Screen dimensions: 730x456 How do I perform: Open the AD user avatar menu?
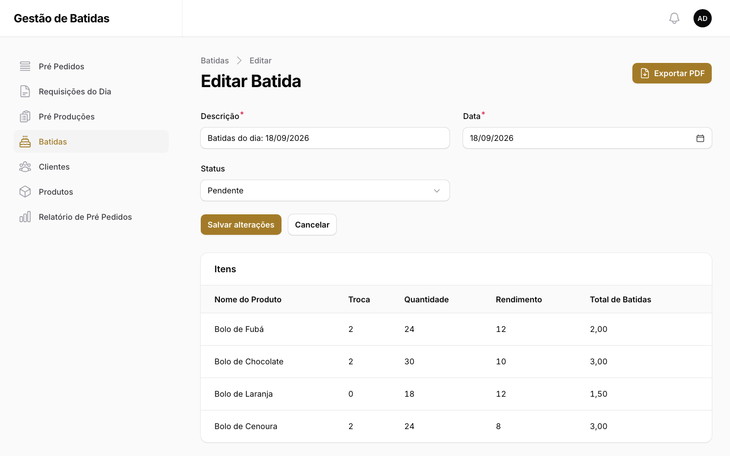click(703, 18)
